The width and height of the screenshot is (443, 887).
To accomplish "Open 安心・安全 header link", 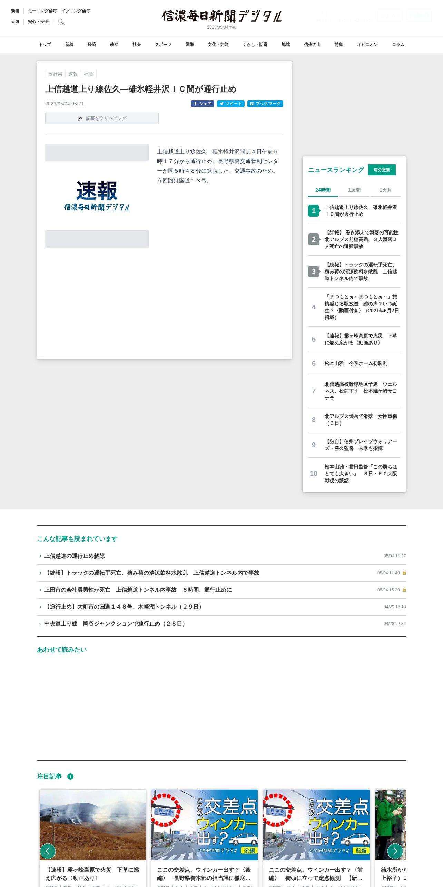I will coord(38,22).
